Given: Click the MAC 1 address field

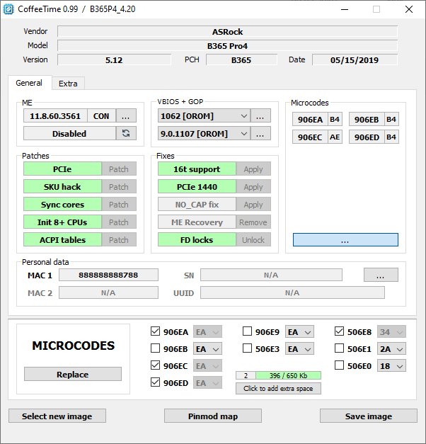Looking at the screenshot, I should click(108, 275).
